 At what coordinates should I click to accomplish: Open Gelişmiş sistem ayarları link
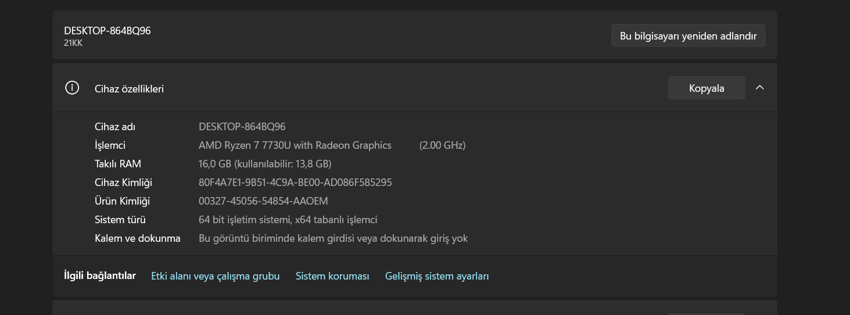pos(437,276)
